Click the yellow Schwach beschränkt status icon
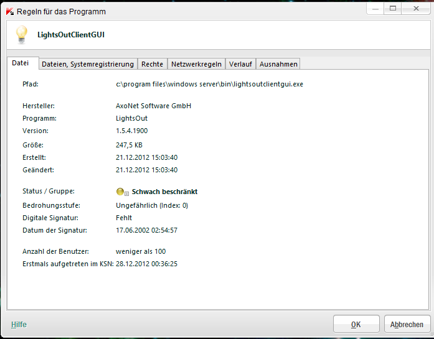The height and width of the screenshot is (339, 434). 120,192
